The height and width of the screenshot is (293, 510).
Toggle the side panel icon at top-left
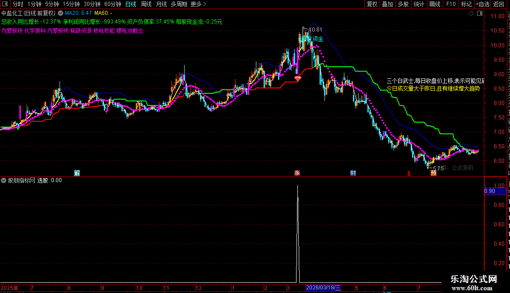pos(5,4)
